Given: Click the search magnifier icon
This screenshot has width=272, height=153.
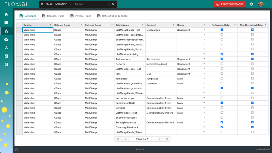Looking at the screenshot, I should [x=114, y=4].
